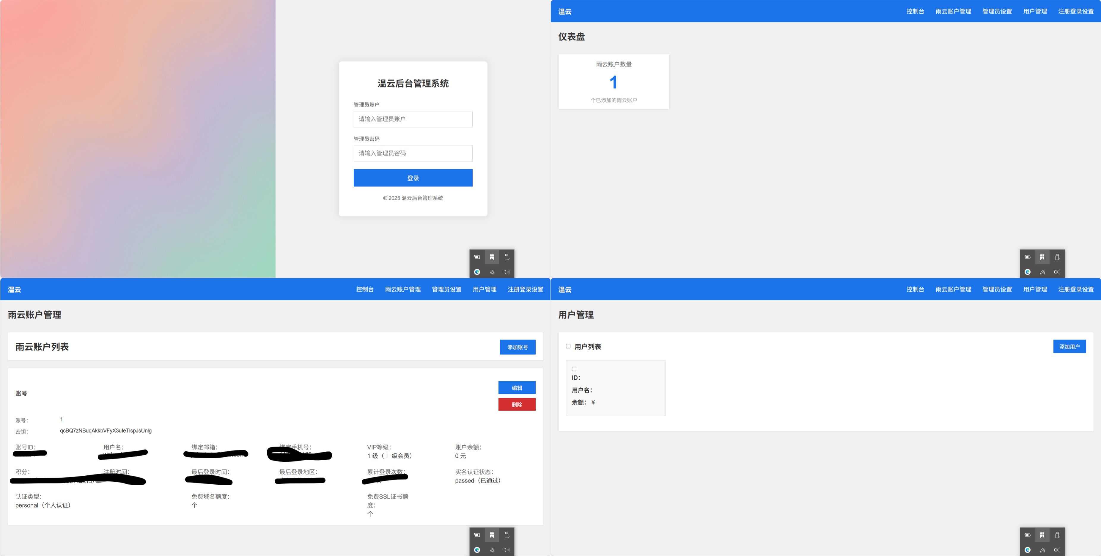Open the Edge icon in 用户管理 page tray
This screenshot has width=1101, height=556.
(x=1028, y=550)
